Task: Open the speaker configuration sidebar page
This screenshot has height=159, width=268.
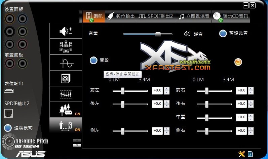Action: coord(66,46)
